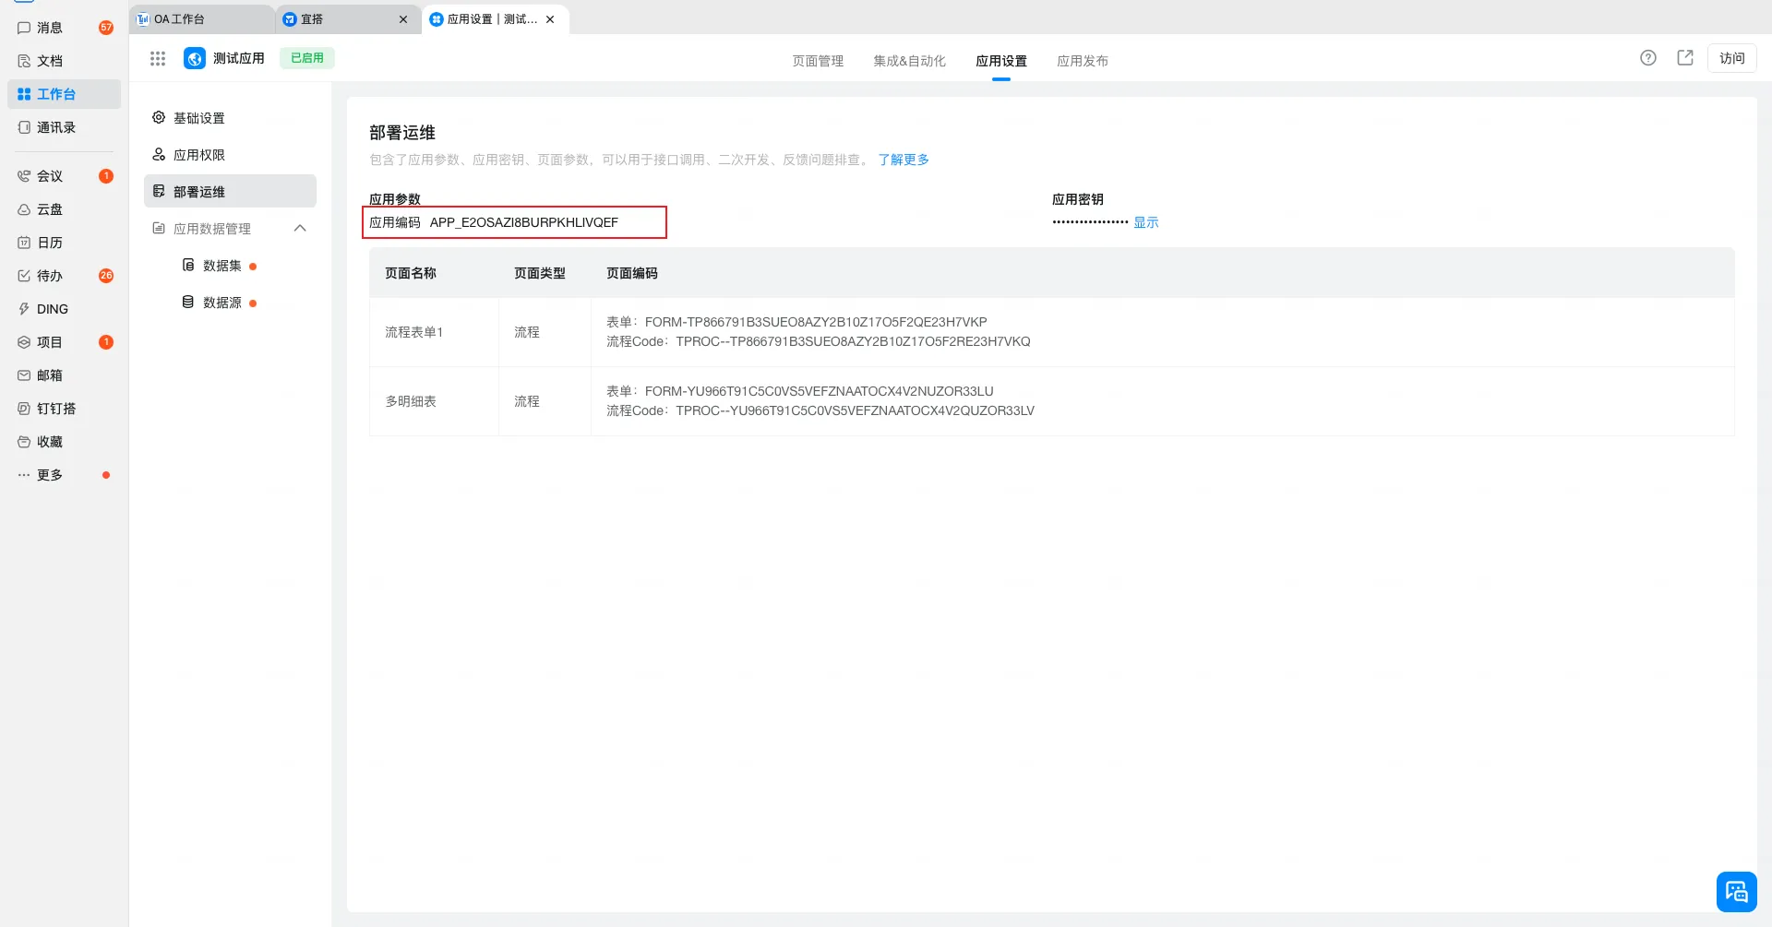Image resolution: width=1772 pixels, height=927 pixels.
Task: Open the help question mark icon
Action: [1647, 58]
